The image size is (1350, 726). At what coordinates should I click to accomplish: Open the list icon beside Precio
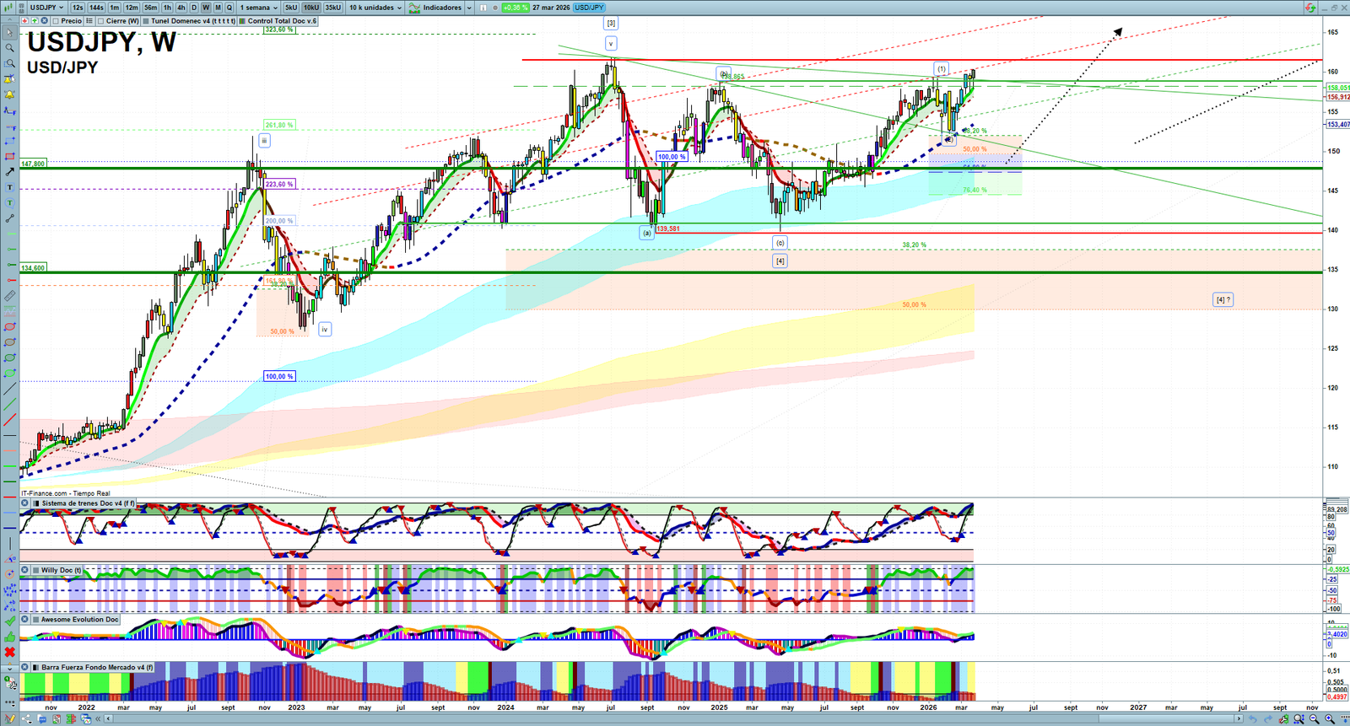point(89,21)
